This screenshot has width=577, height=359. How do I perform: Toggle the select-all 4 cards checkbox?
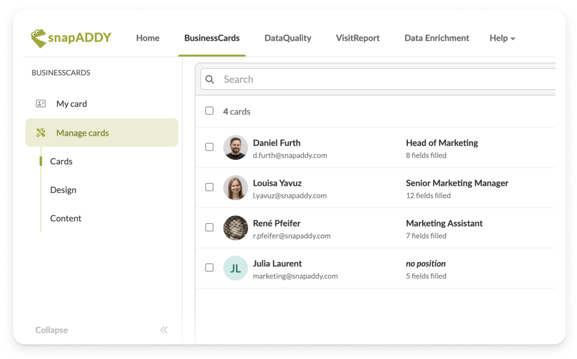[x=209, y=111]
